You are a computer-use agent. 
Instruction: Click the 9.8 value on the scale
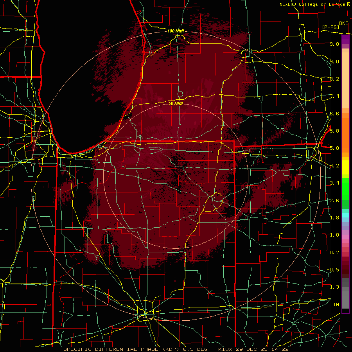(334, 44)
